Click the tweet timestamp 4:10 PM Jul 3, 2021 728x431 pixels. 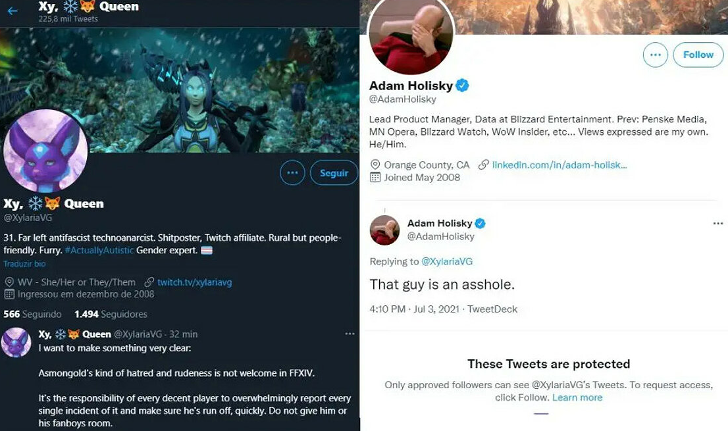pos(415,309)
